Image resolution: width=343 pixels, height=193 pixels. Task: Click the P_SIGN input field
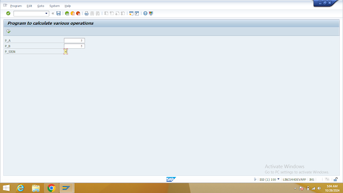(x=65, y=51)
